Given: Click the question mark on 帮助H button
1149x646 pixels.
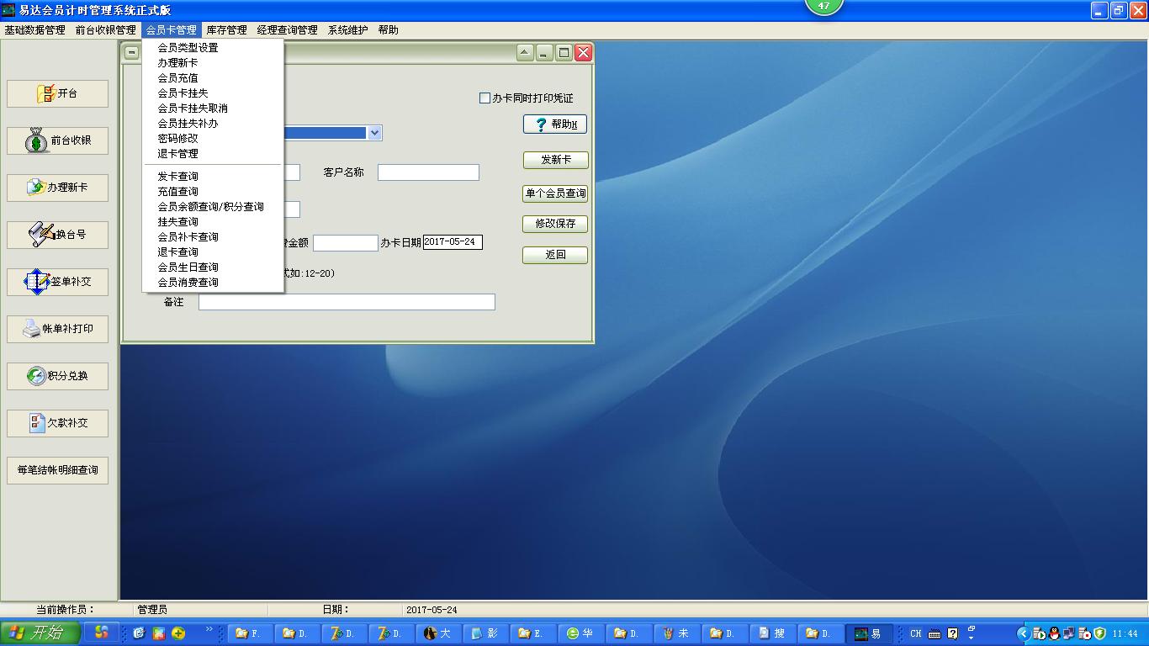Looking at the screenshot, I should click(x=541, y=124).
